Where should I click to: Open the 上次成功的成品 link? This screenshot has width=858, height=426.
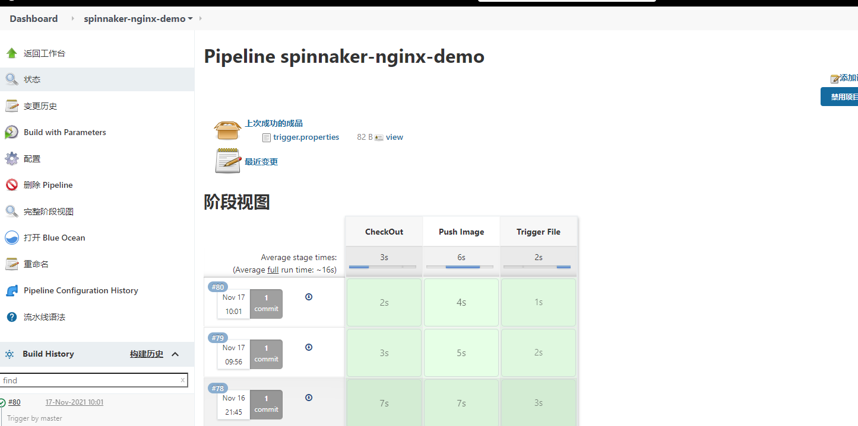click(274, 123)
